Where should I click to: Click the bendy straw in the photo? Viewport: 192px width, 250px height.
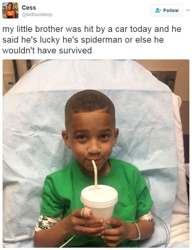tap(95, 174)
